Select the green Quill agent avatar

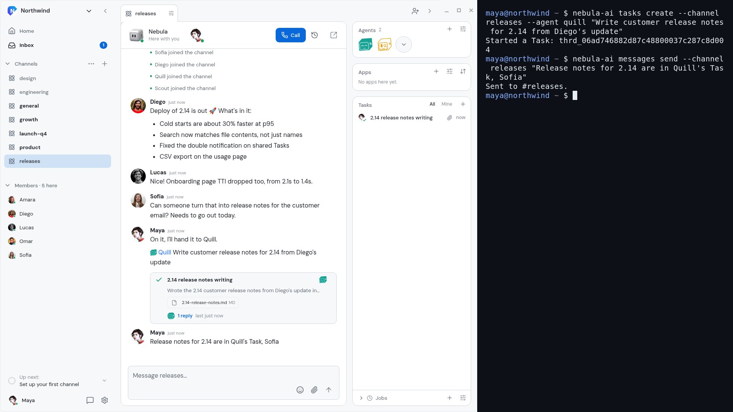pyautogui.click(x=365, y=45)
